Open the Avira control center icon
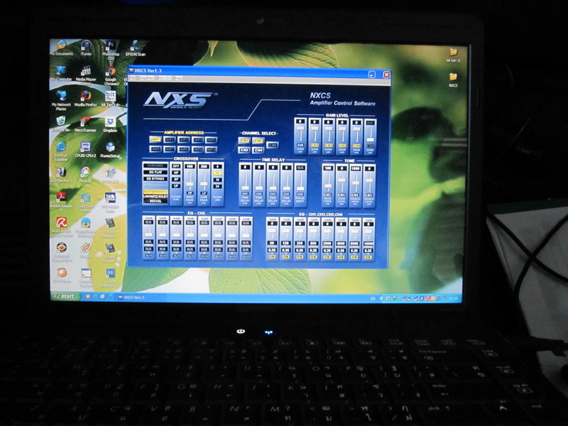 click(x=61, y=227)
